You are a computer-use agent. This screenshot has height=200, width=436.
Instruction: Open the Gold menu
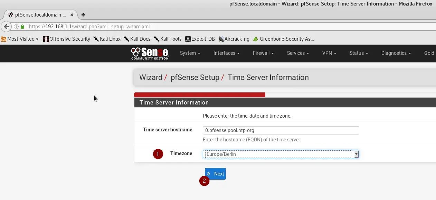coord(429,53)
